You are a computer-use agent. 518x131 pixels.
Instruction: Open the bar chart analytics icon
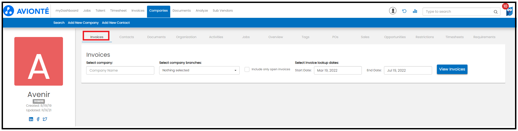(415, 11)
